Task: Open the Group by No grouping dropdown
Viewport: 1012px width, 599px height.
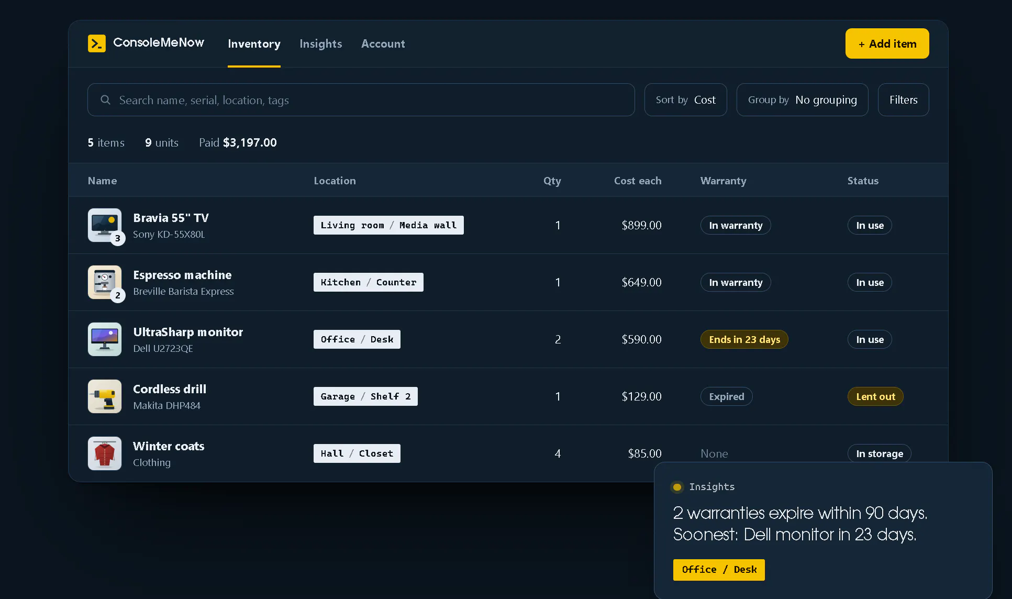Action: click(802, 99)
